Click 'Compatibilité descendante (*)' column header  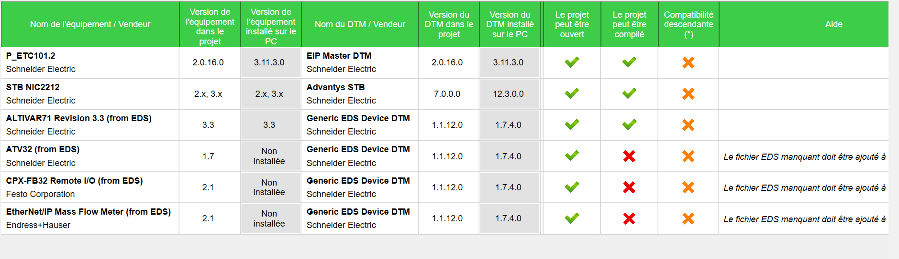pos(688,24)
